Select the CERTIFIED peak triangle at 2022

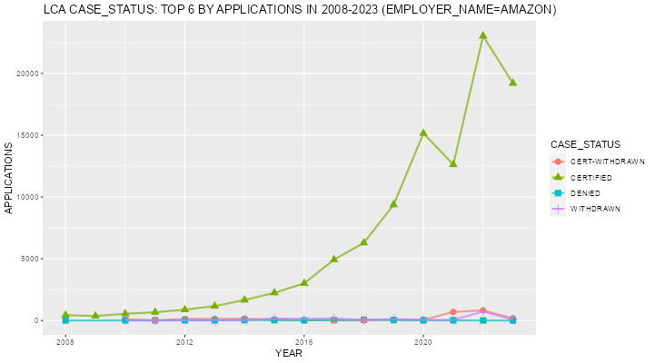tap(483, 35)
